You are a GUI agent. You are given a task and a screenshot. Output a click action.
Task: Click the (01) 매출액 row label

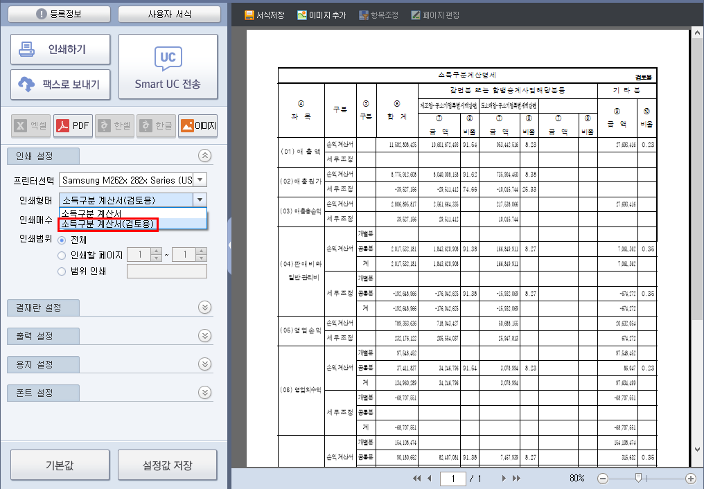point(301,152)
